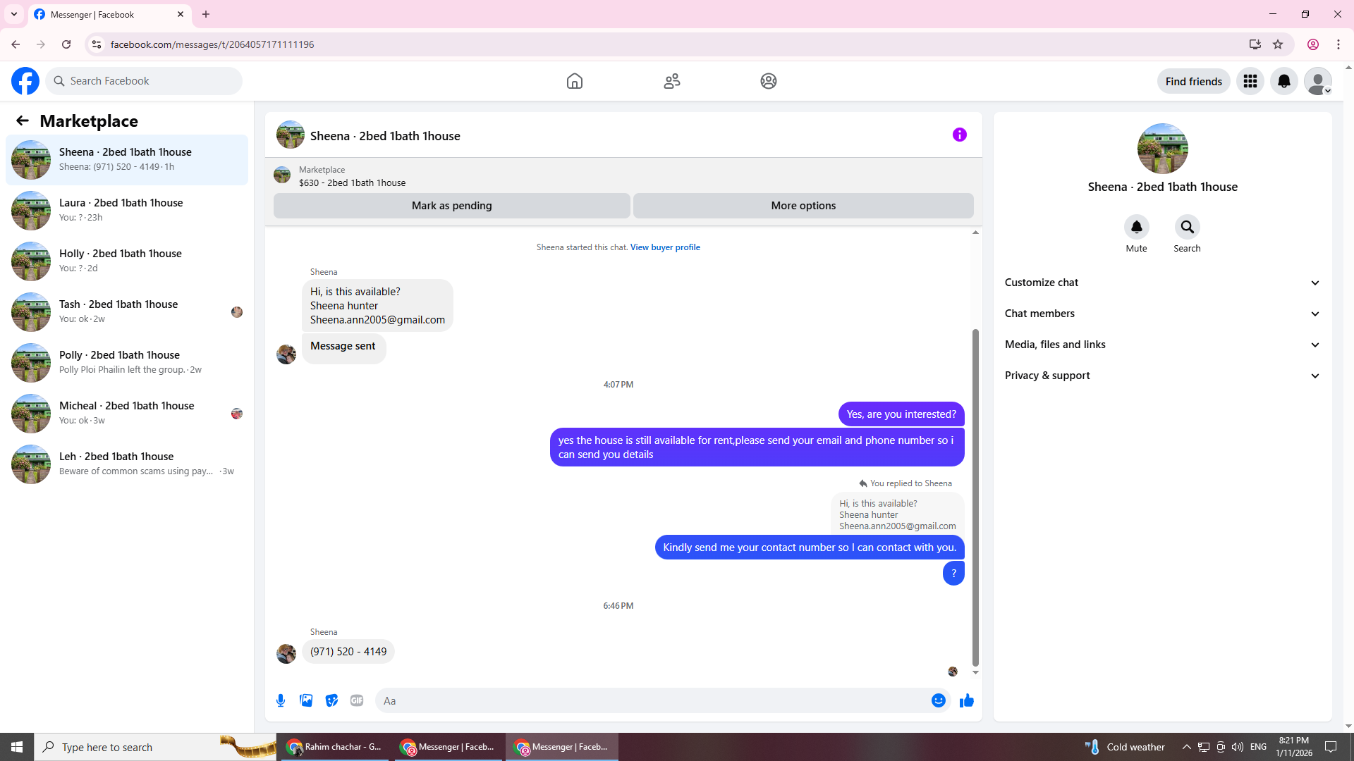Send a thumbs-up like

pos(967,700)
